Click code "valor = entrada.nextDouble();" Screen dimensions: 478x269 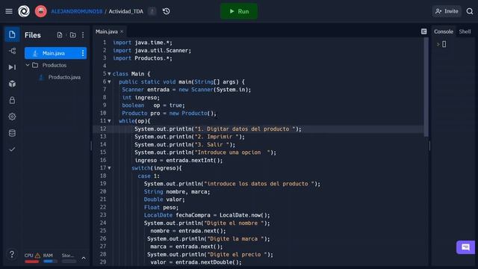196,262
